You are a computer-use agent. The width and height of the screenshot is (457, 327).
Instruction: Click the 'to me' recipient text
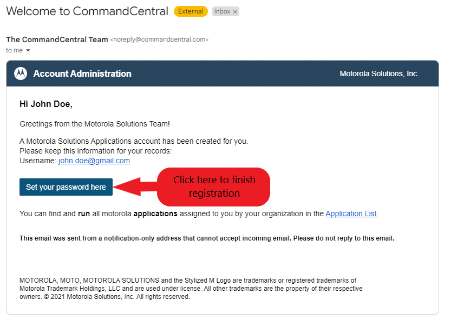[14, 50]
